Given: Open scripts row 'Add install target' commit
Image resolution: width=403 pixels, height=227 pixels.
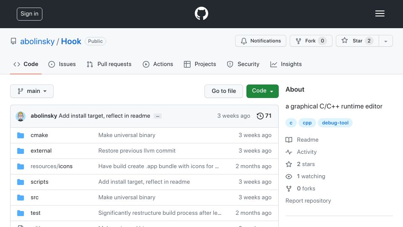Looking at the screenshot, I should [x=144, y=182].
